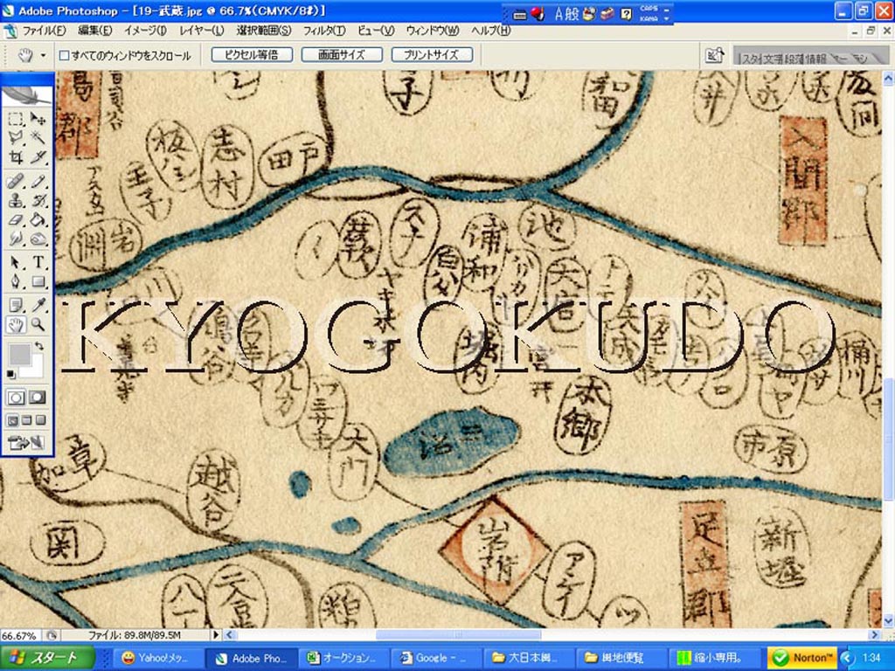The height and width of the screenshot is (671, 895).
Task: Set the background color swatch
Action: [35, 368]
